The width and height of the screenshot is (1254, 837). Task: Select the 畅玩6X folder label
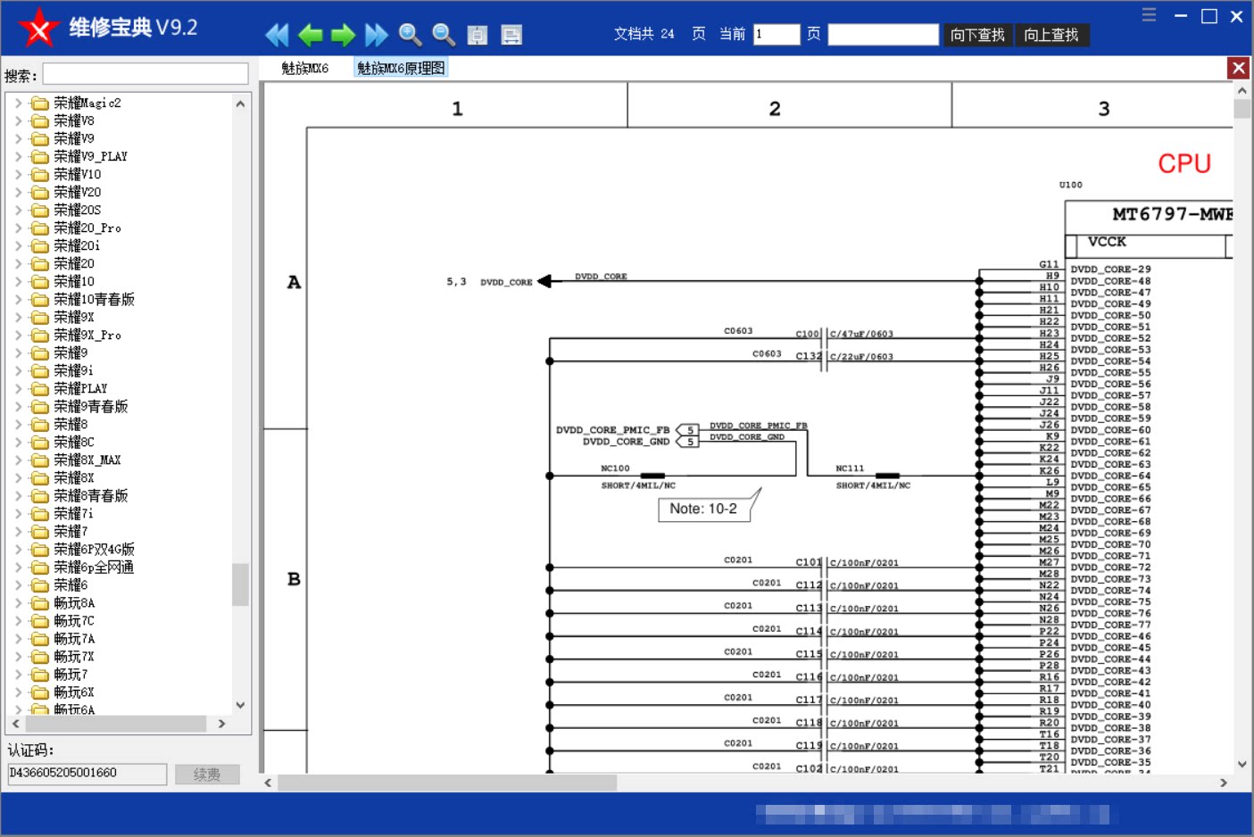74,692
